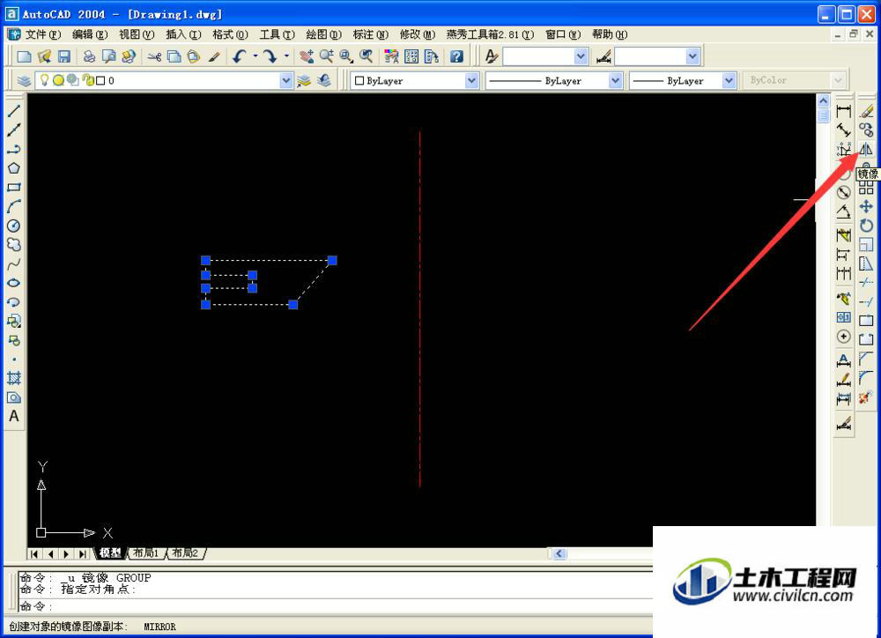
Task: Select the Extend tool
Action: 866,301
